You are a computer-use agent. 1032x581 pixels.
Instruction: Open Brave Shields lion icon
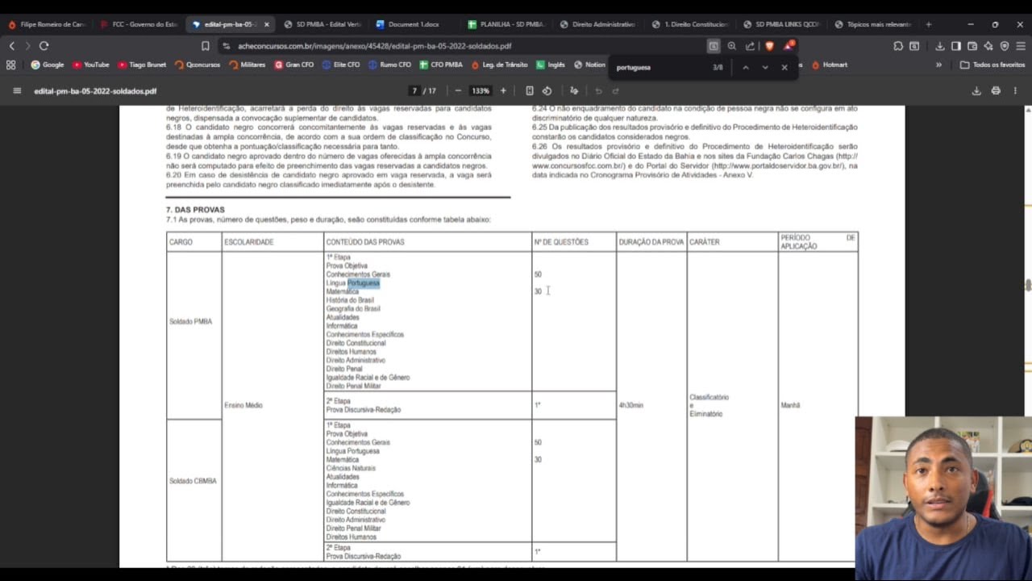(x=769, y=46)
